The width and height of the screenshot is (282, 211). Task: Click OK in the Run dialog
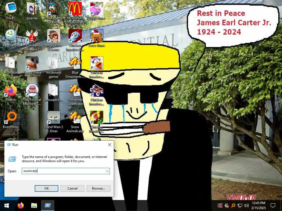46,188
